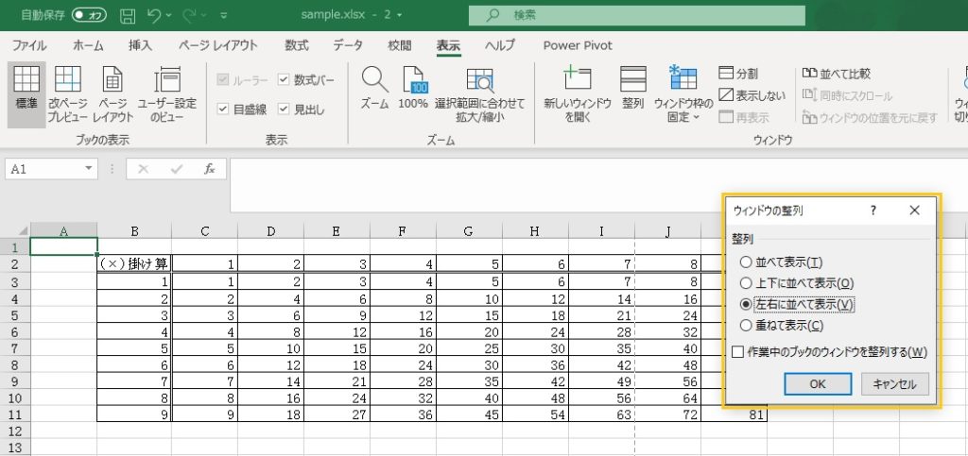Click the Arrange (整列) ribbon icon
This screenshot has width=968, height=456.
coord(632,81)
